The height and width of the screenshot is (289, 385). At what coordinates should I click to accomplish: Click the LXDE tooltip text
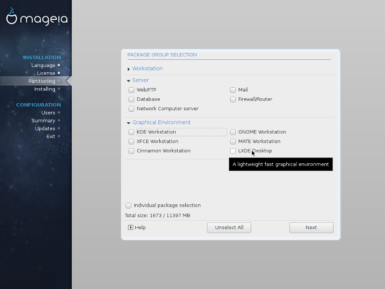281,164
